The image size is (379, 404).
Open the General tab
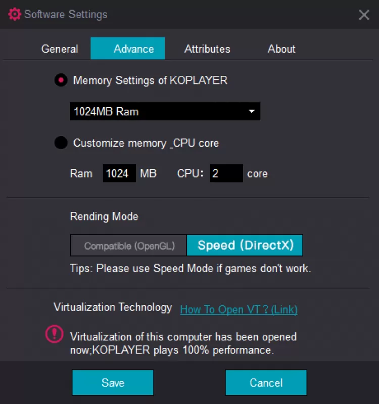point(60,49)
